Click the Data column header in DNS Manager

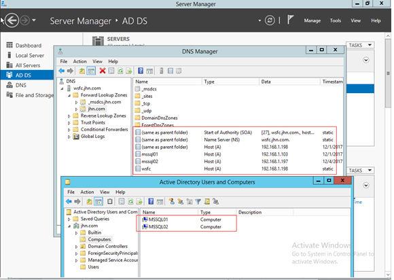[x=289, y=82]
